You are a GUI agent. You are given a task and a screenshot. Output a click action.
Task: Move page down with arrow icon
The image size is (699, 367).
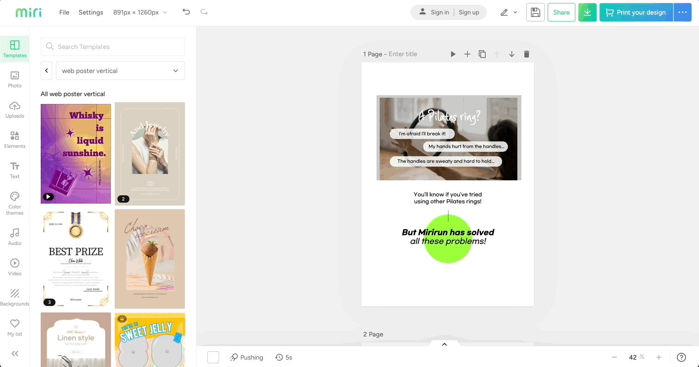click(x=512, y=54)
